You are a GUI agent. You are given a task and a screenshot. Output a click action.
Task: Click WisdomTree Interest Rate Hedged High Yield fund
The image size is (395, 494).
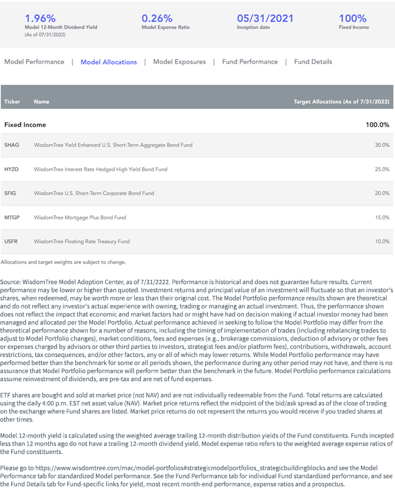click(x=101, y=169)
